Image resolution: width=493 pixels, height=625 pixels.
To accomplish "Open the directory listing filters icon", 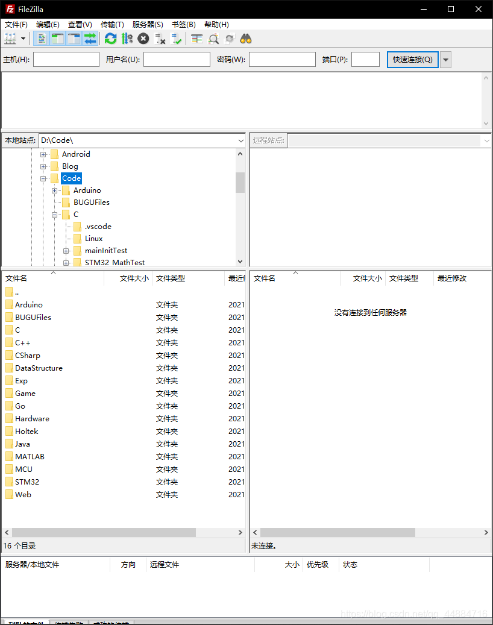I will [197, 39].
